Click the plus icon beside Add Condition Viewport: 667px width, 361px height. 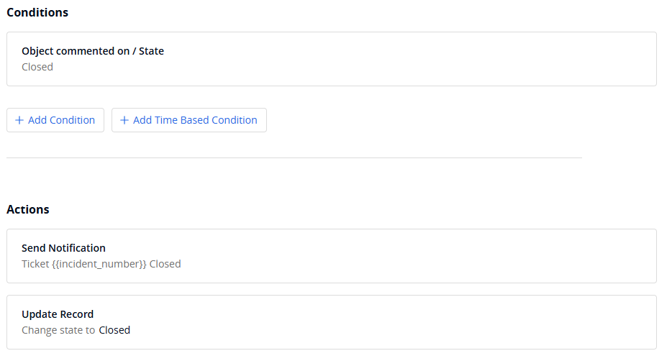[19, 120]
